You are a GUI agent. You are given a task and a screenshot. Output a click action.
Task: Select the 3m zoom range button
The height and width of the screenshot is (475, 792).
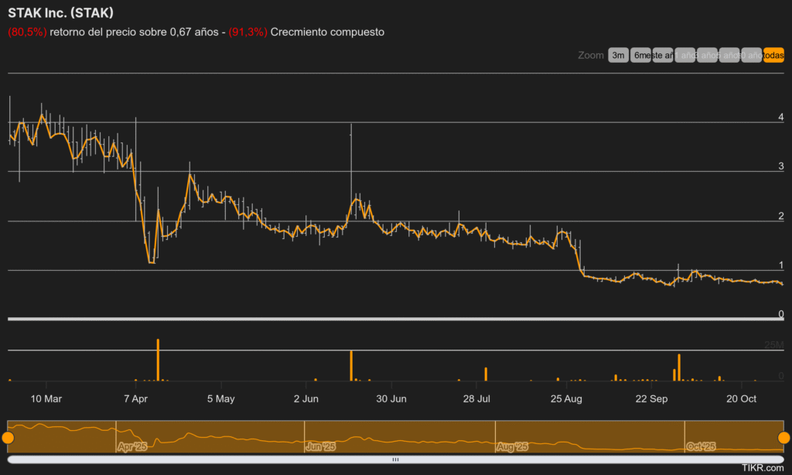click(618, 55)
